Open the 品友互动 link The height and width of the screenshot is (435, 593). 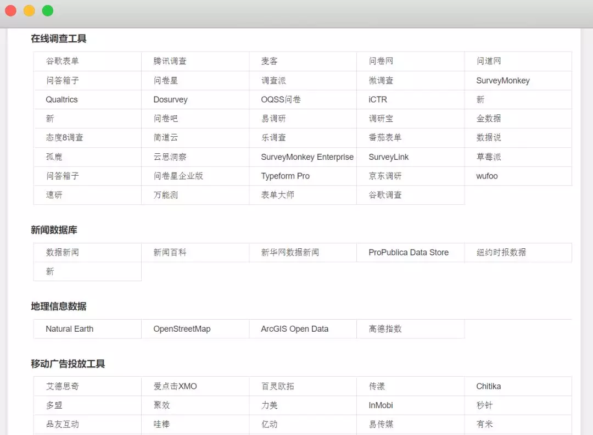(62, 424)
